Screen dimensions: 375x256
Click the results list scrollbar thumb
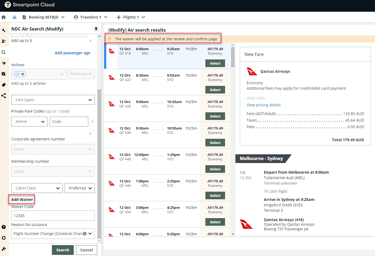point(233,57)
